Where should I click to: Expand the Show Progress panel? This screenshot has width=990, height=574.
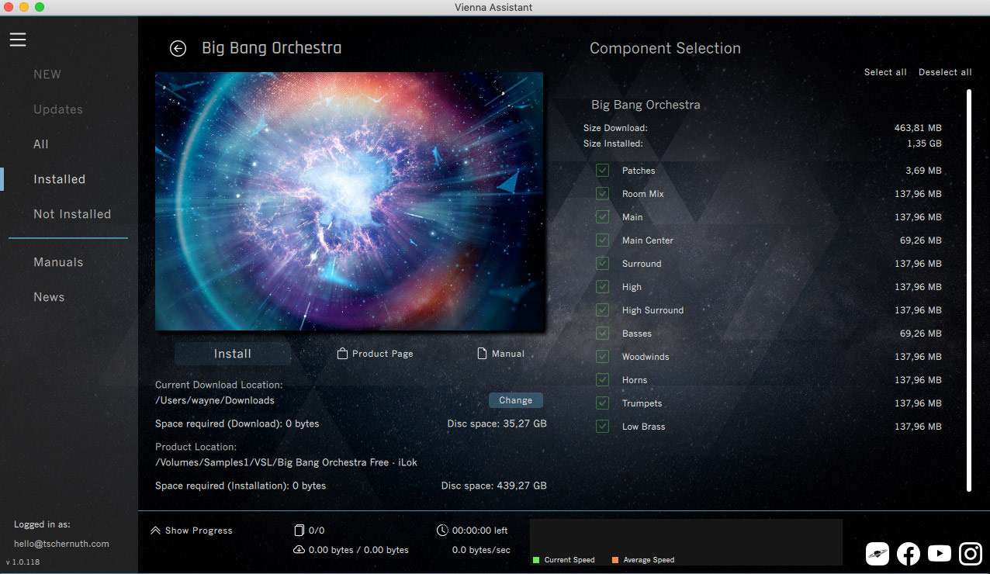(x=192, y=531)
